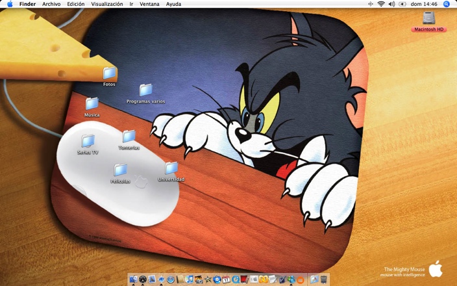The width and height of the screenshot is (457, 286).
Task: Open the brown Address Book icon
Action: pos(180,279)
